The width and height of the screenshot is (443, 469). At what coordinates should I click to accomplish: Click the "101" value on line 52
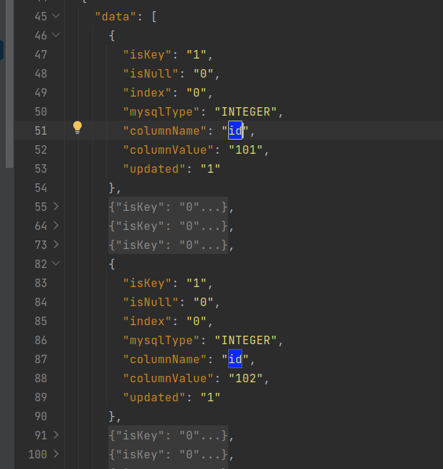tap(246, 150)
